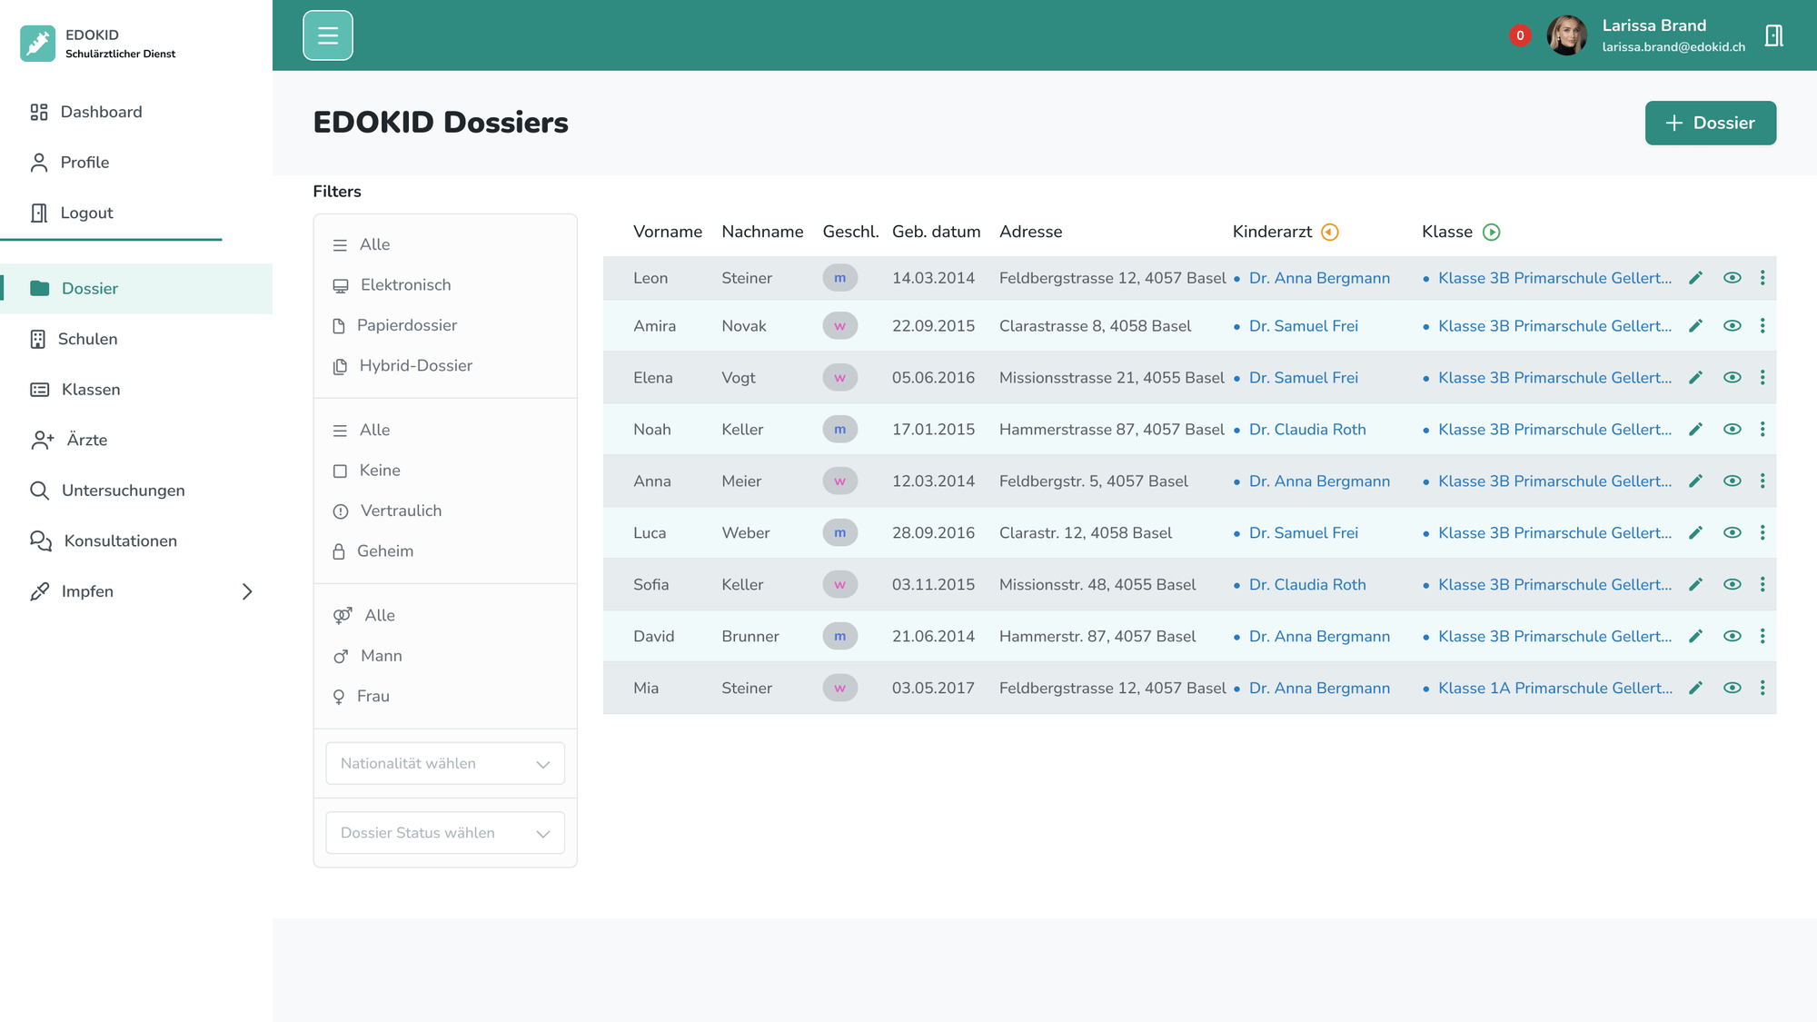Screen dimensions: 1817x1022
Task: Open Dr. Claudia Roth link for Noah Keller
Action: pos(1307,430)
